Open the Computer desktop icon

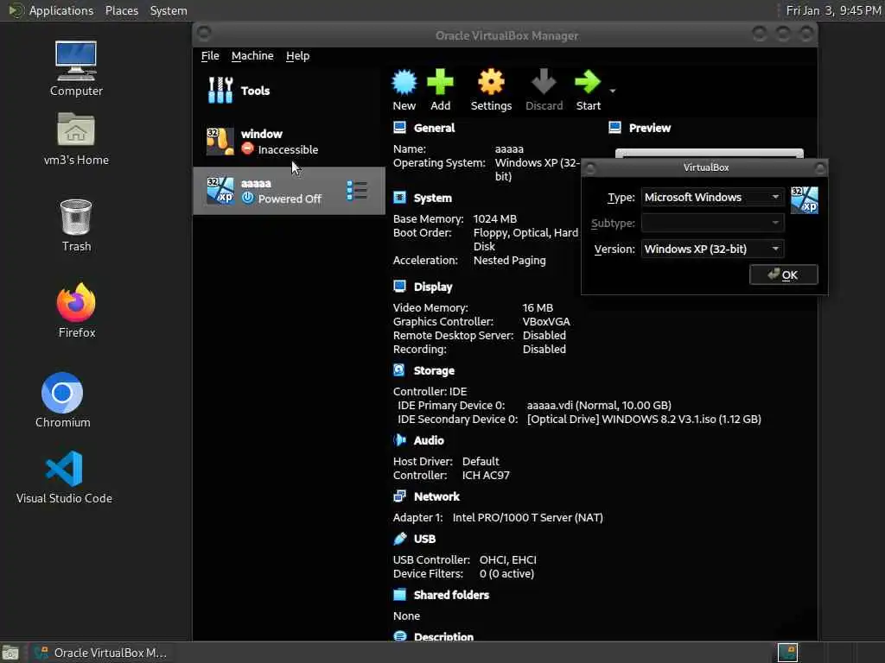[x=76, y=69]
